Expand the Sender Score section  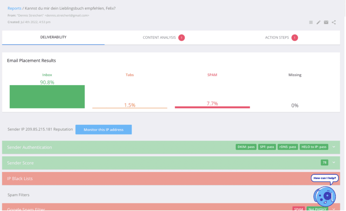[x=333, y=163]
